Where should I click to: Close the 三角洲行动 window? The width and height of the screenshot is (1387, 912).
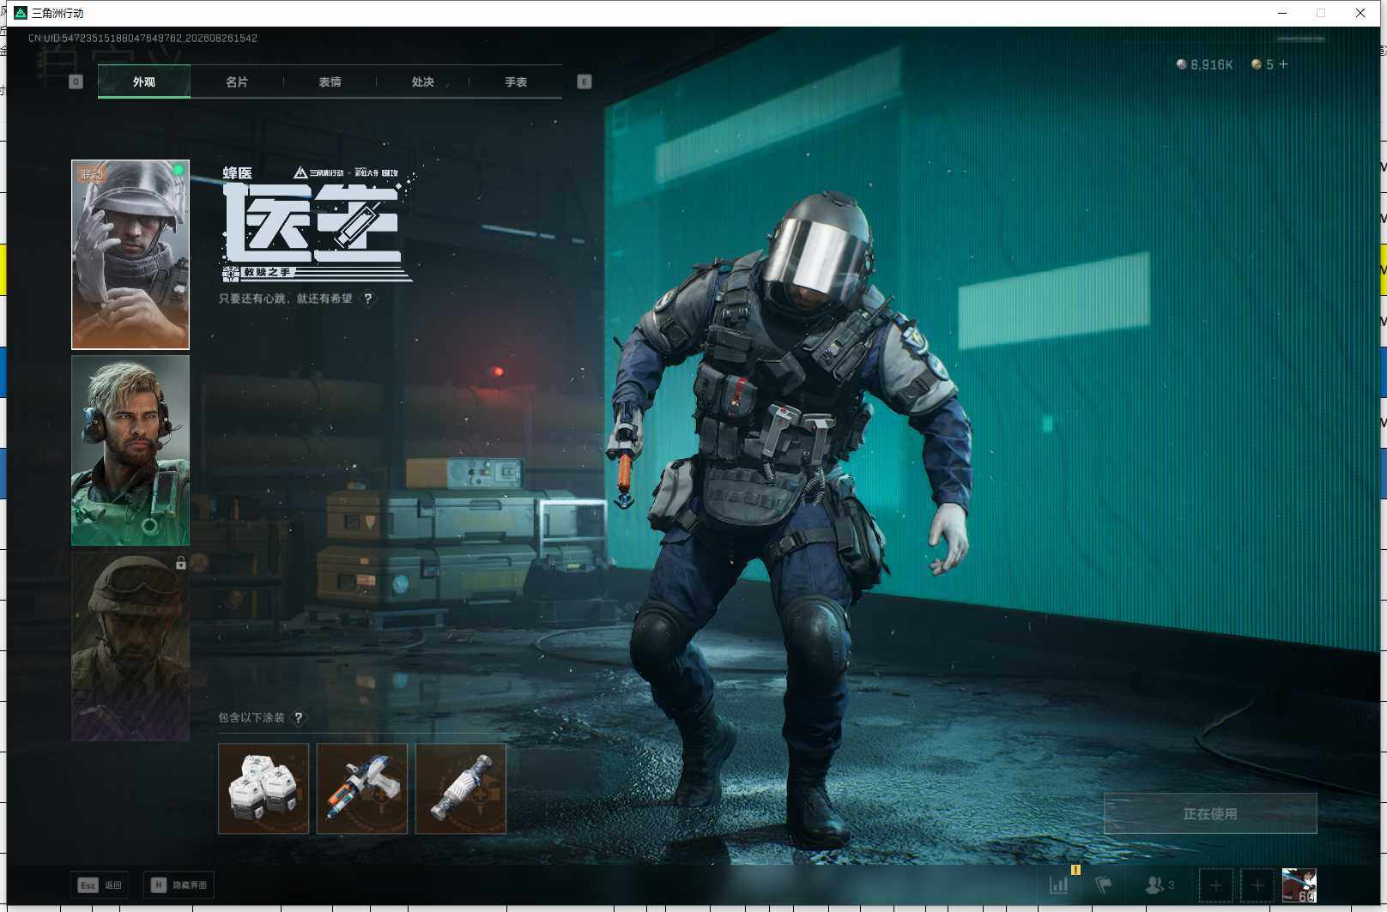[x=1360, y=13]
